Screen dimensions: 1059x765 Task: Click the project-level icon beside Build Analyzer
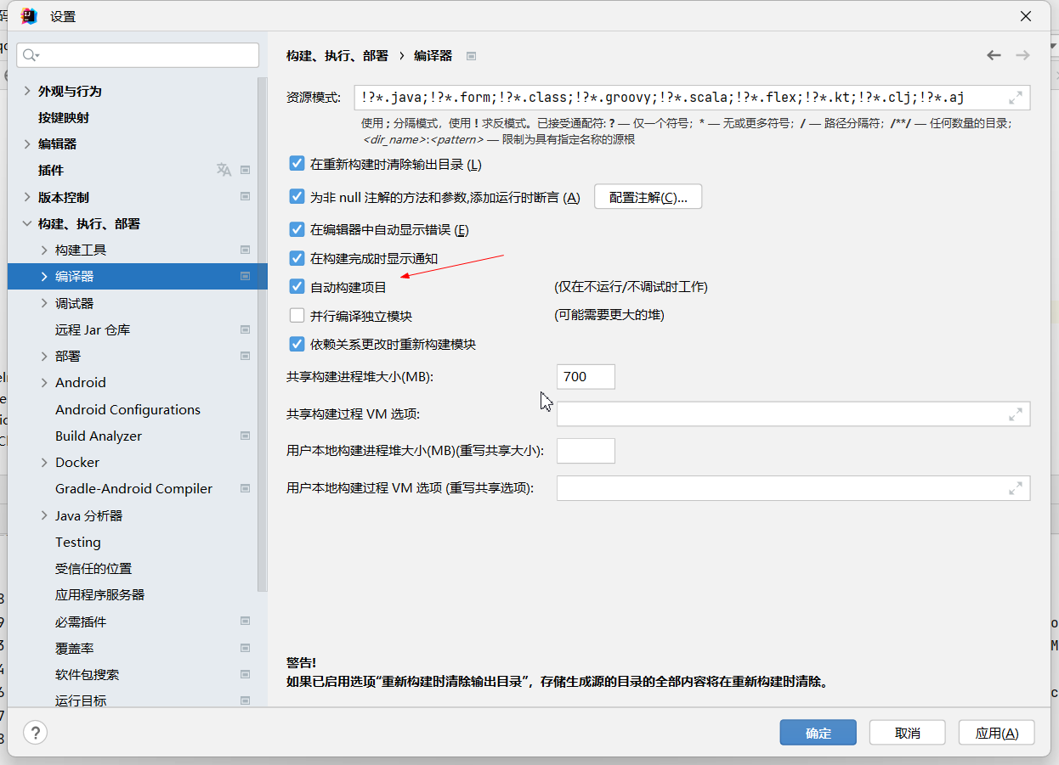pos(245,436)
